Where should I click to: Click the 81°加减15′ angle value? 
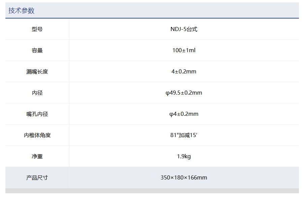(184, 135)
